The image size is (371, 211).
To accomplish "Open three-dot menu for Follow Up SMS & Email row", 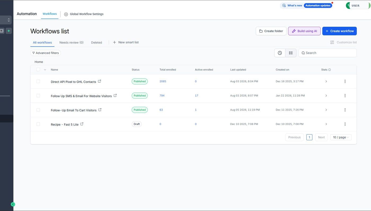I will [345, 95].
